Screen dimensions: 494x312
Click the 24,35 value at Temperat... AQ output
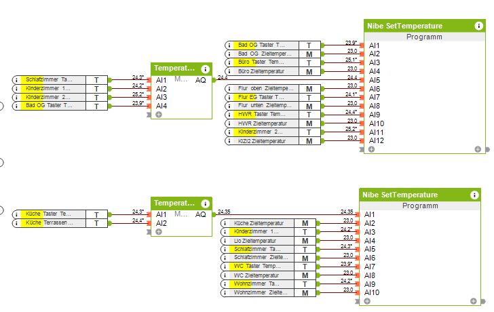click(x=224, y=212)
